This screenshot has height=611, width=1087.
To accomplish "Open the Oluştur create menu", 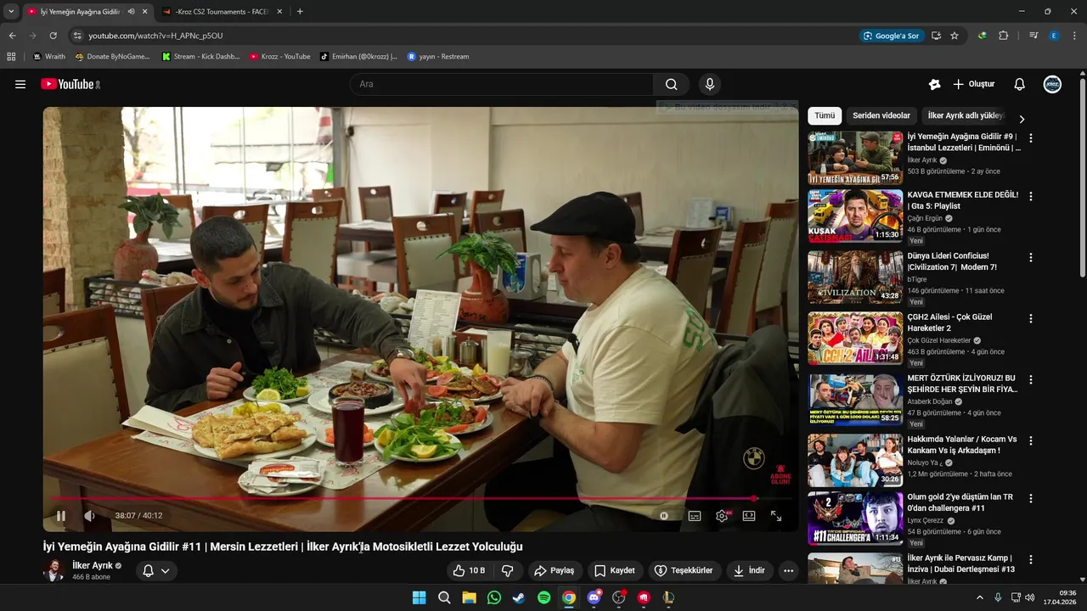I will pyautogui.click(x=973, y=84).
